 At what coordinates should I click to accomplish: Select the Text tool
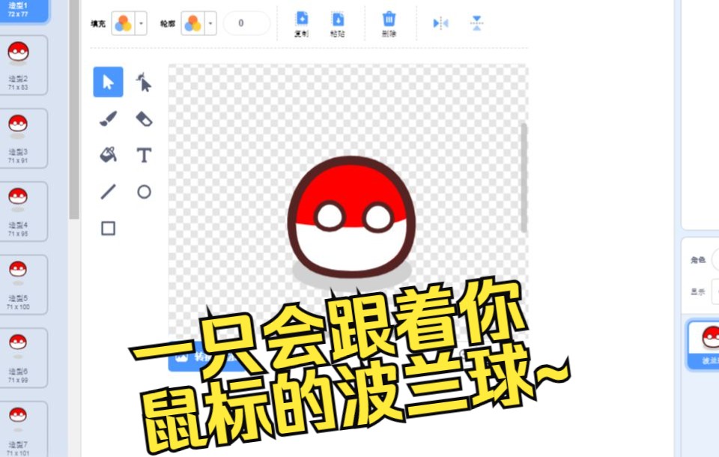tap(144, 155)
